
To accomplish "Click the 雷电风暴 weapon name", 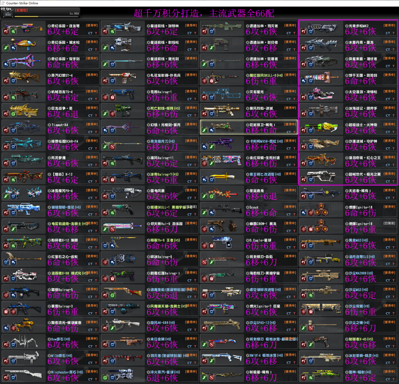I will click(x=157, y=191).
